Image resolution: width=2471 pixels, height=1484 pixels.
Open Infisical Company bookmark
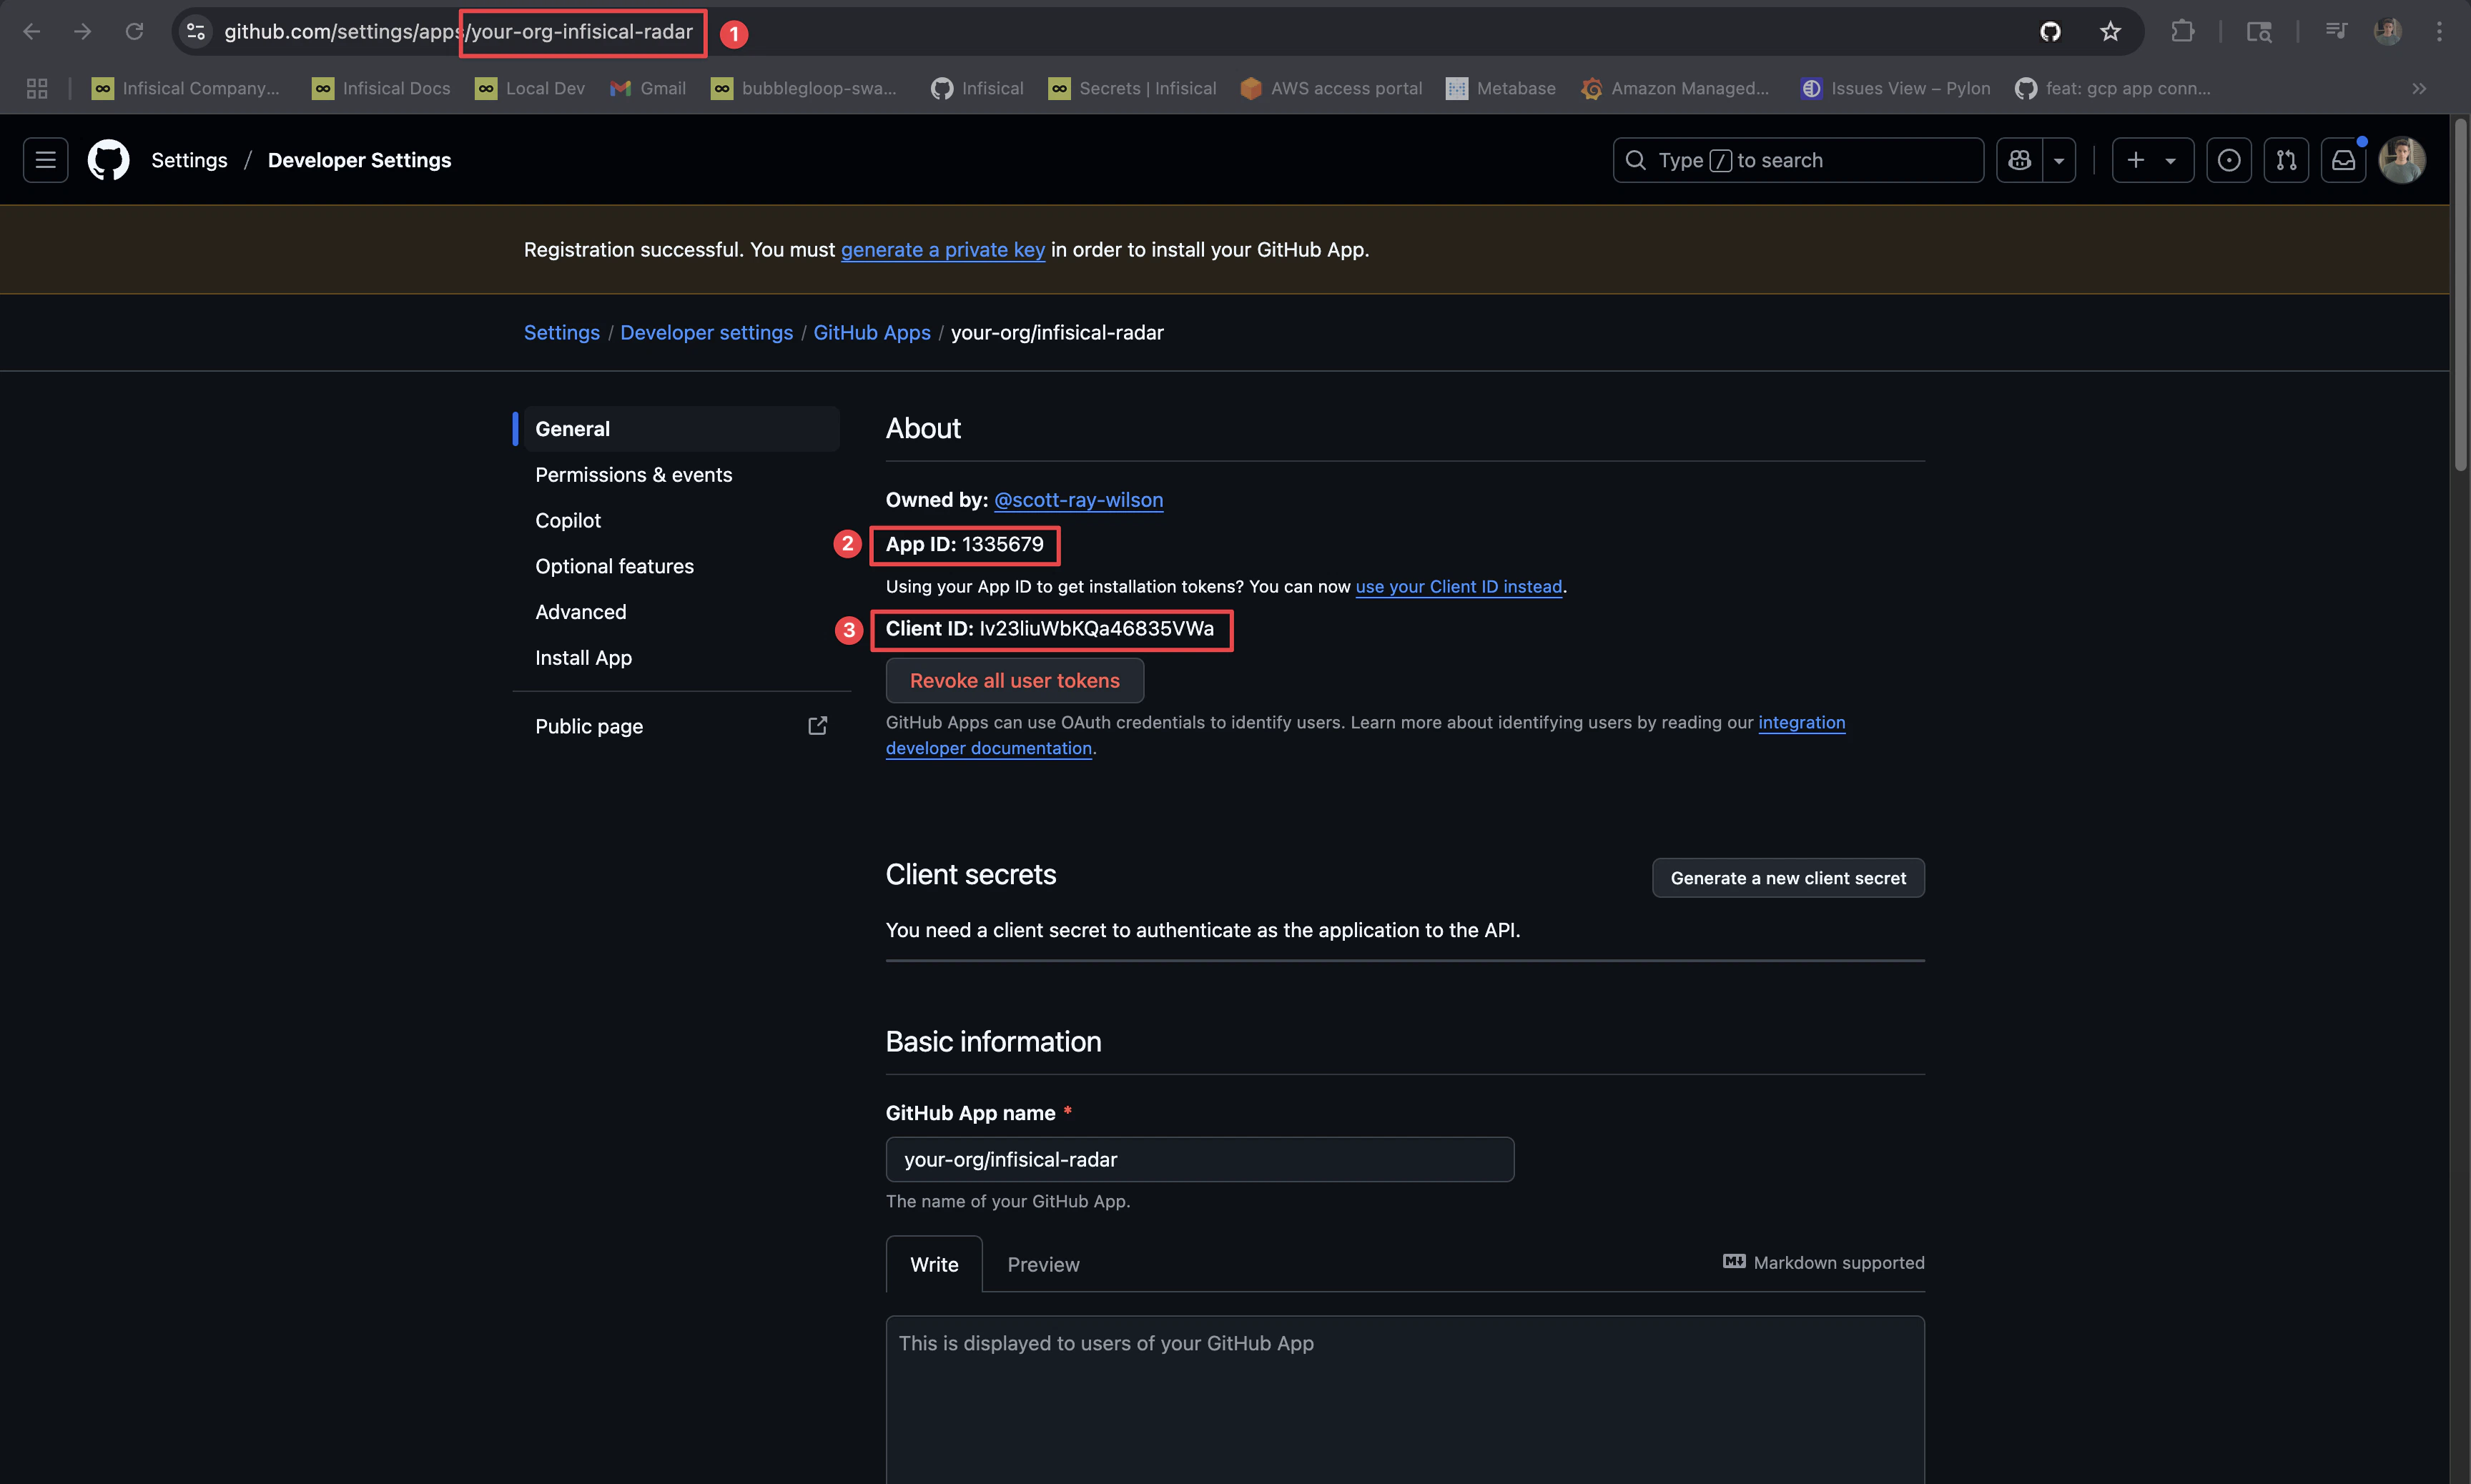click(x=186, y=89)
